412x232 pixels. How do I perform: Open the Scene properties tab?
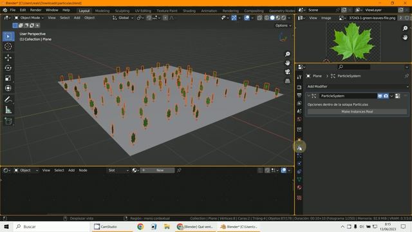pyautogui.click(x=299, y=111)
